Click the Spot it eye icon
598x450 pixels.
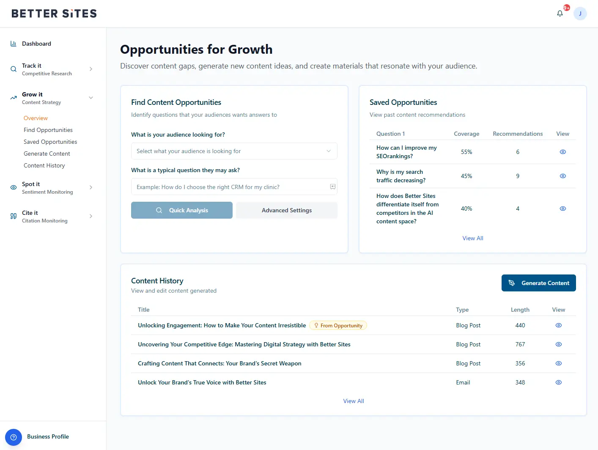click(x=14, y=187)
